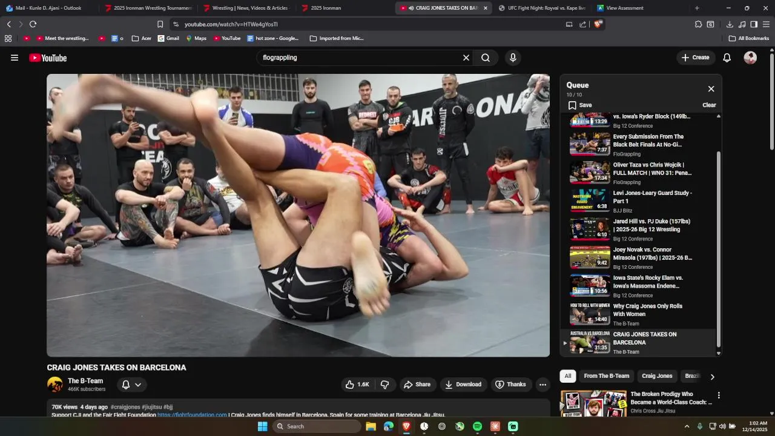Open the YouTube guide hamburger menu

point(15,58)
